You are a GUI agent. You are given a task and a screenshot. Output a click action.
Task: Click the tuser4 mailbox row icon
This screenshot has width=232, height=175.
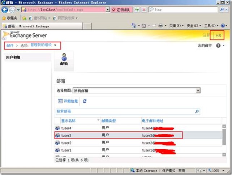pyautogui.click(x=57, y=128)
